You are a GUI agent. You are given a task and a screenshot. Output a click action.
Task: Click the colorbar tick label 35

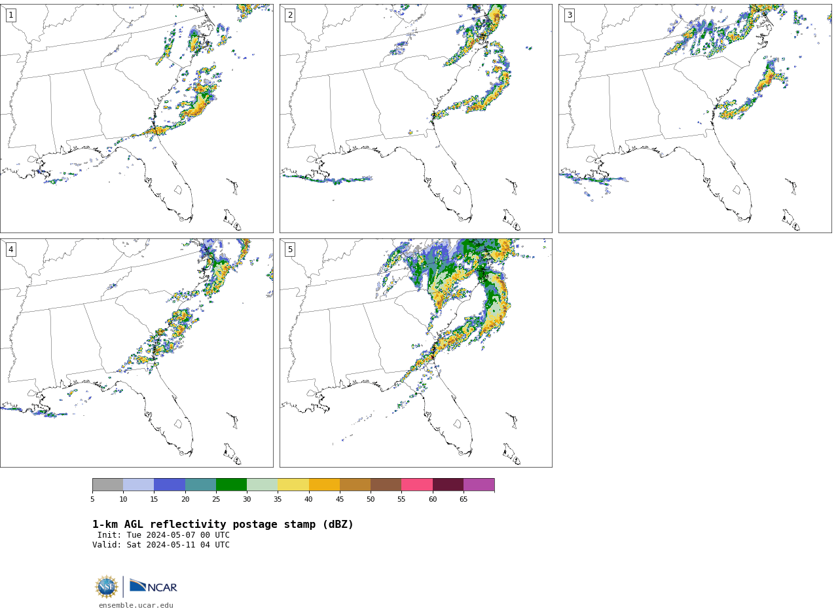pos(278,499)
